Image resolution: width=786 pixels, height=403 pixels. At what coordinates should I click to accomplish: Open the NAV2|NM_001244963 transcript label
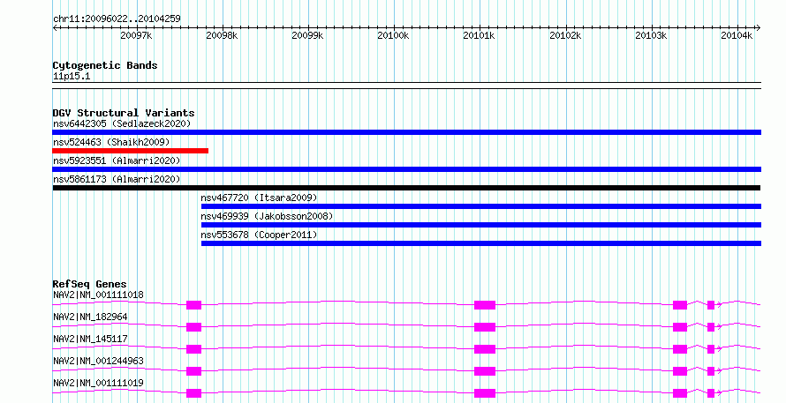98,361
